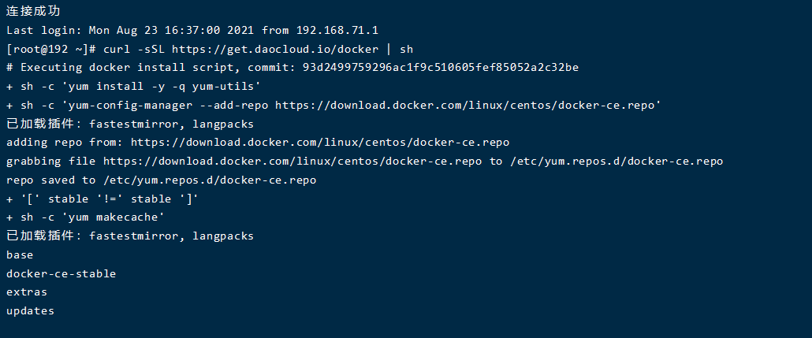Click the [root@192 ~]# shell prompt
The width and height of the screenshot is (812, 338).
(x=51, y=49)
